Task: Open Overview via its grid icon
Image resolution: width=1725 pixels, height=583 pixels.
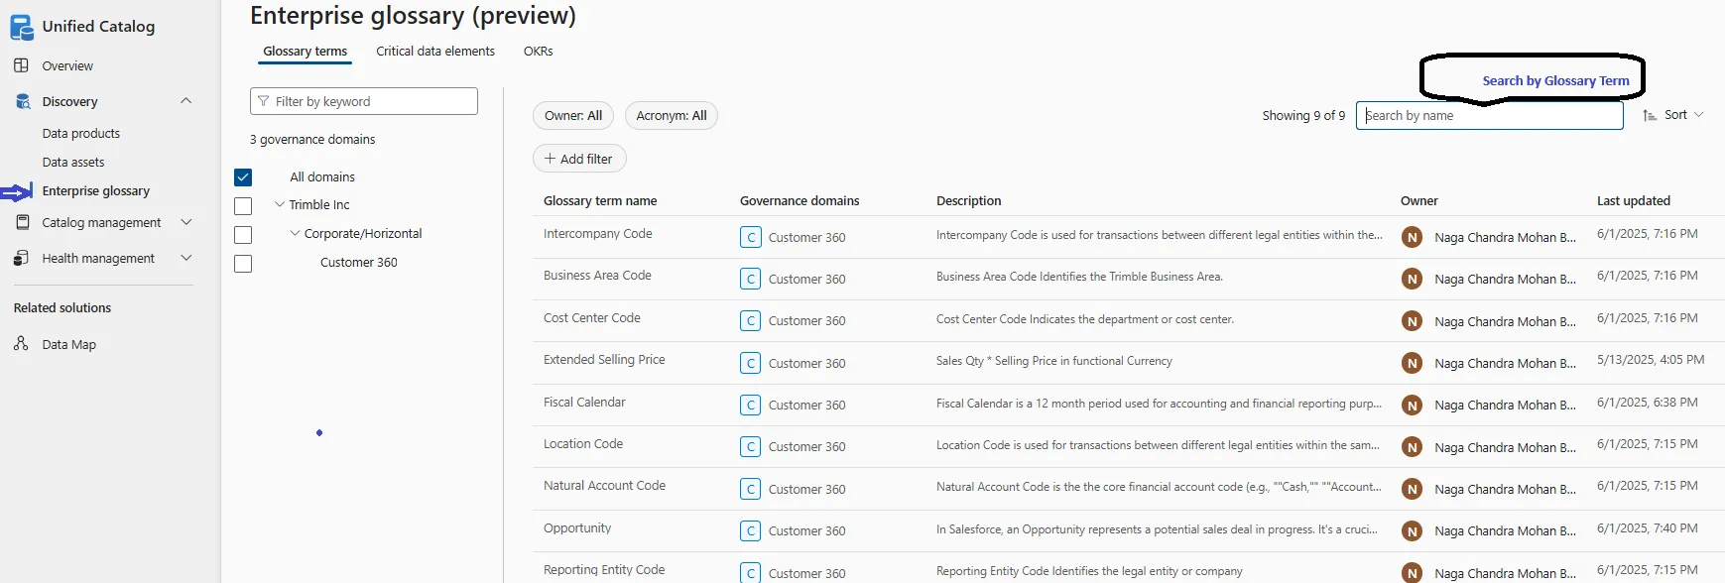Action: (x=21, y=65)
